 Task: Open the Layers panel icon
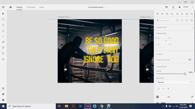tap(3, 94)
